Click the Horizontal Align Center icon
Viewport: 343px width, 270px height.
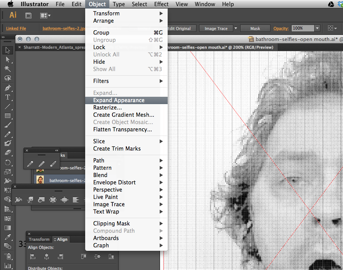pyautogui.click(x=46, y=257)
